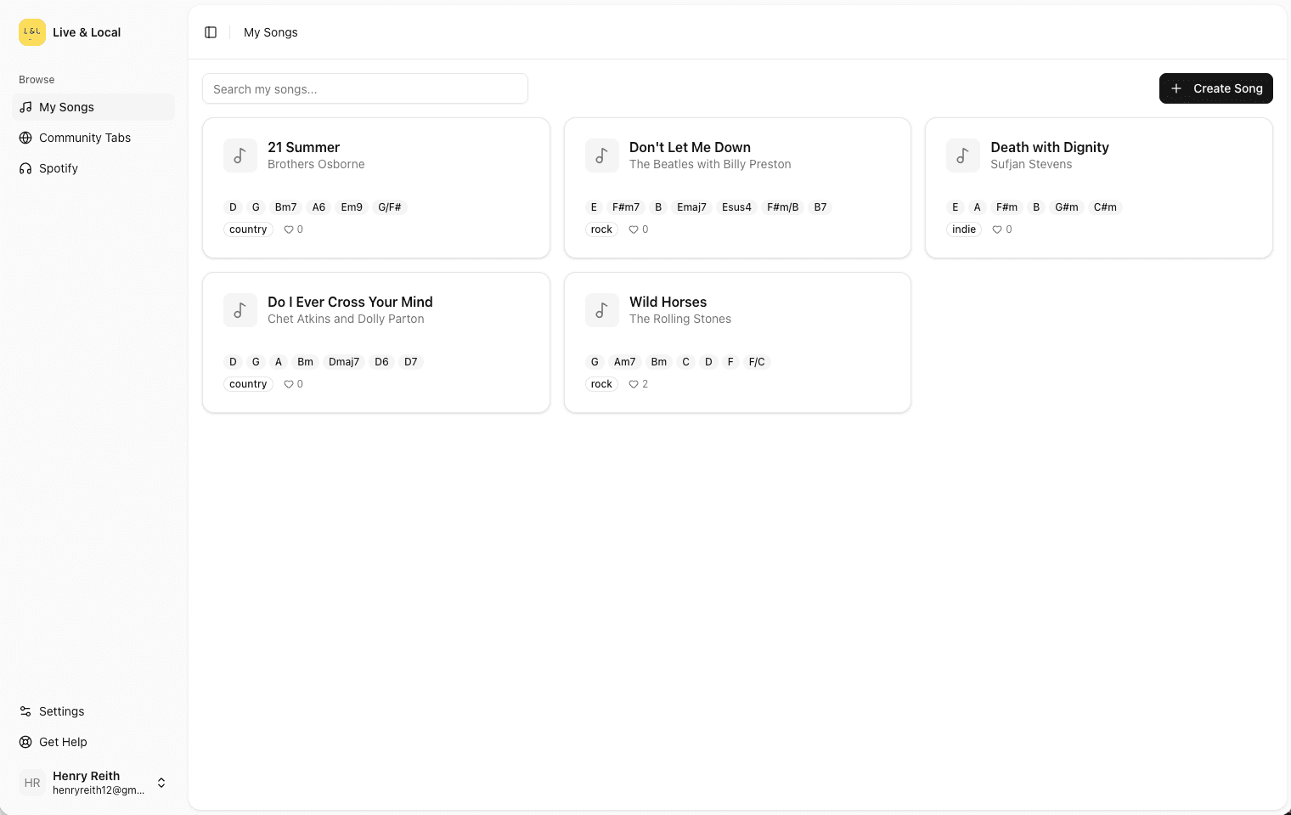Click the Community Tabs globe icon
Image resolution: width=1291 pixels, height=815 pixels.
[x=25, y=138]
